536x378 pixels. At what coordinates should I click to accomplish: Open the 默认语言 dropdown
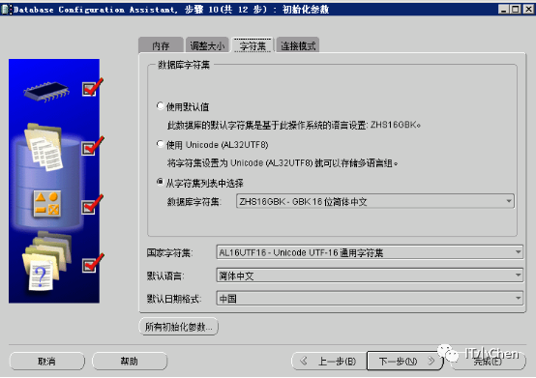pos(370,276)
